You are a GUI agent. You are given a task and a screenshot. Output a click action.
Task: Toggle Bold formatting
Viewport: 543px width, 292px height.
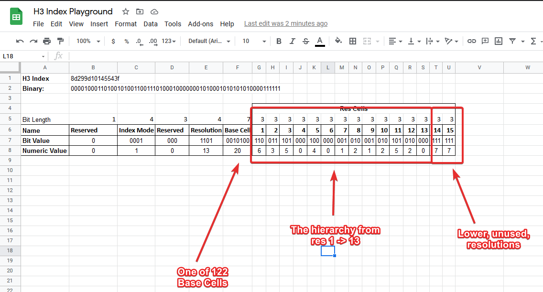click(x=278, y=41)
